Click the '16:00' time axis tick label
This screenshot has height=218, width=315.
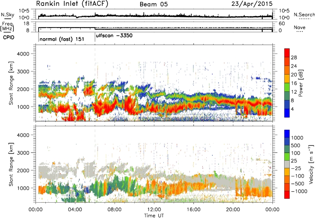click(x=193, y=210)
